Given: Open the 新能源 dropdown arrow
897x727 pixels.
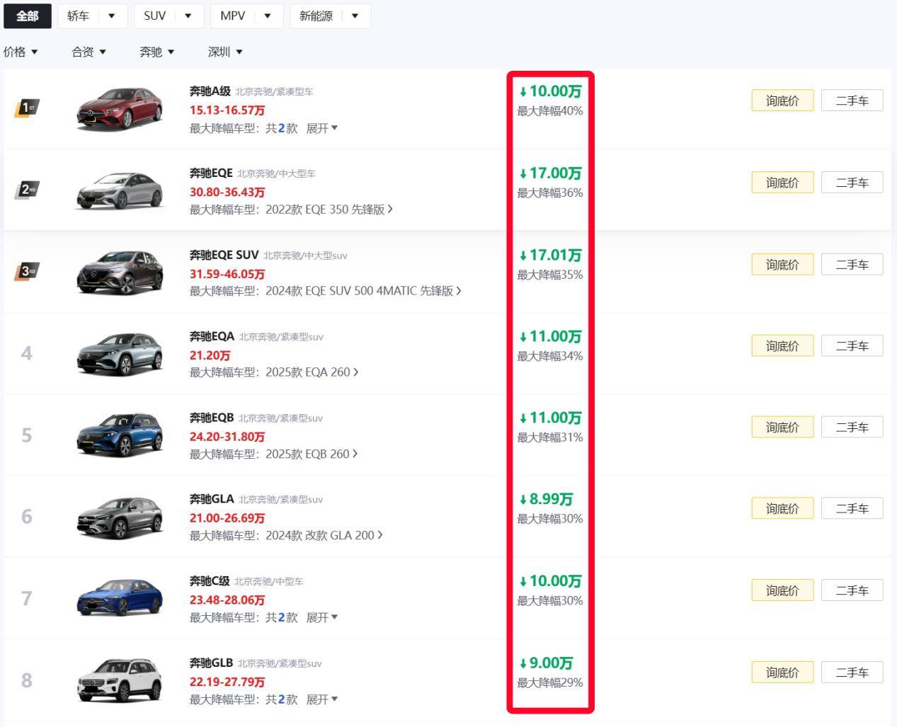Looking at the screenshot, I should click(x=355, y=16).
